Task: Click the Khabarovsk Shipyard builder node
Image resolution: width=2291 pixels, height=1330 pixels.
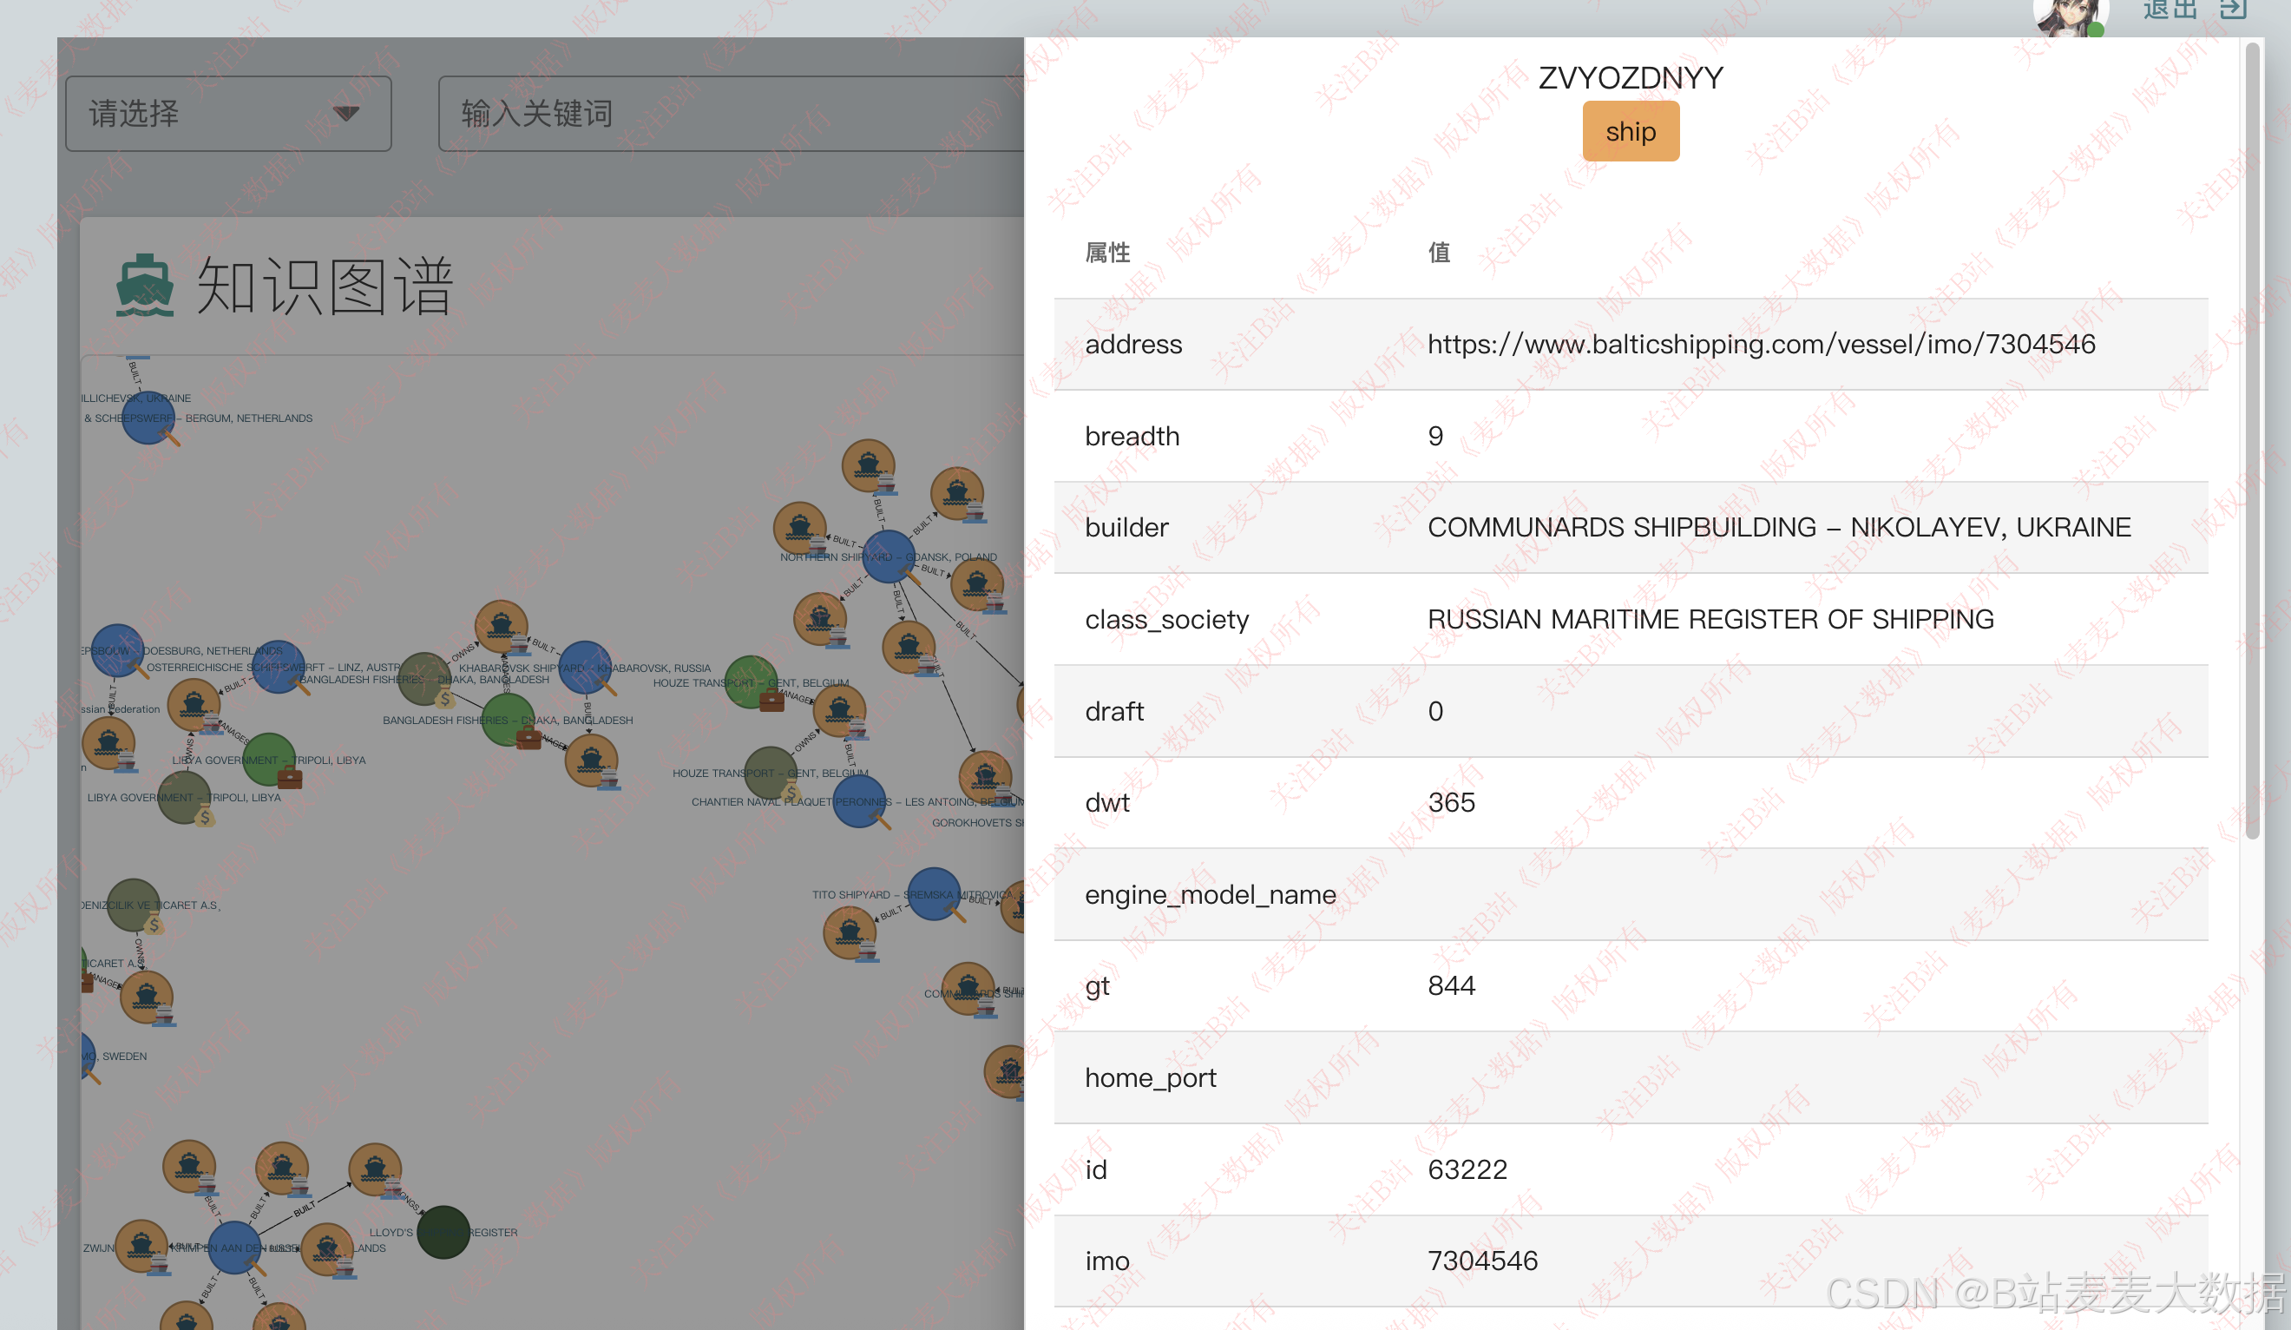Action: pos(584,666)
